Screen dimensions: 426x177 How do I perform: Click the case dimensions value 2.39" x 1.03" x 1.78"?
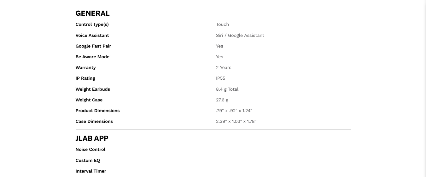[236, 121]
